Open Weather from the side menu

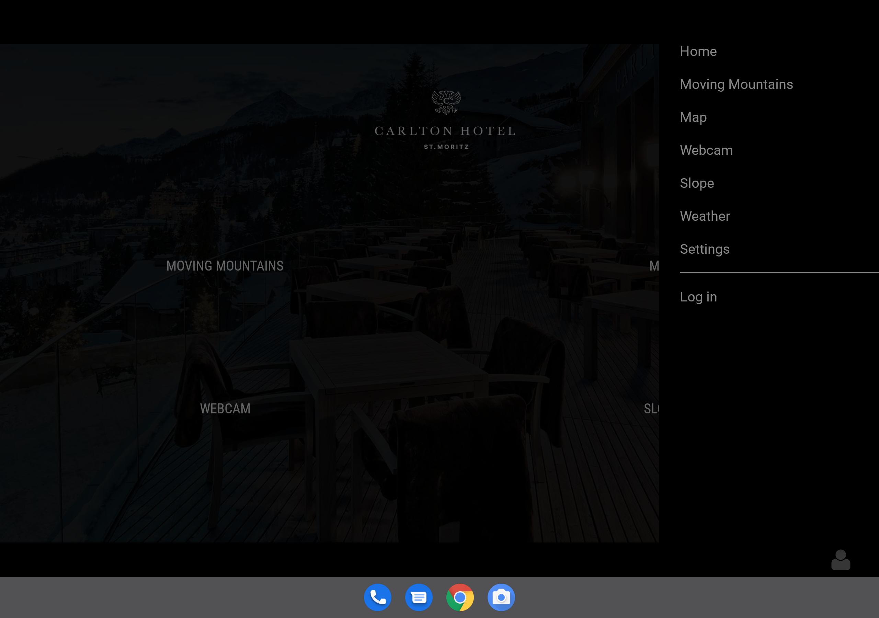tap(705, 216)
